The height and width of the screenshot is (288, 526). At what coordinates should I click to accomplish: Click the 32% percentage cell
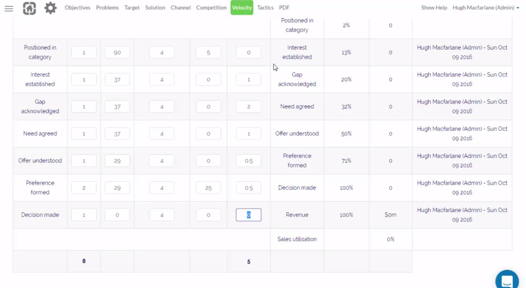click(x=346, y=106)
